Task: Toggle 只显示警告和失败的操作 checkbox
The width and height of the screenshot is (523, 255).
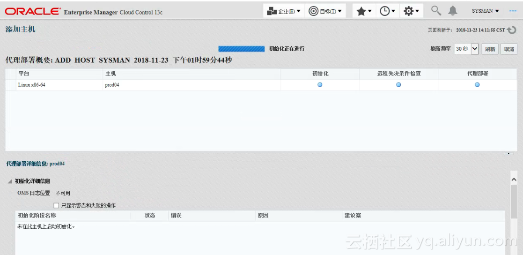Action: (x=56, y=205)
